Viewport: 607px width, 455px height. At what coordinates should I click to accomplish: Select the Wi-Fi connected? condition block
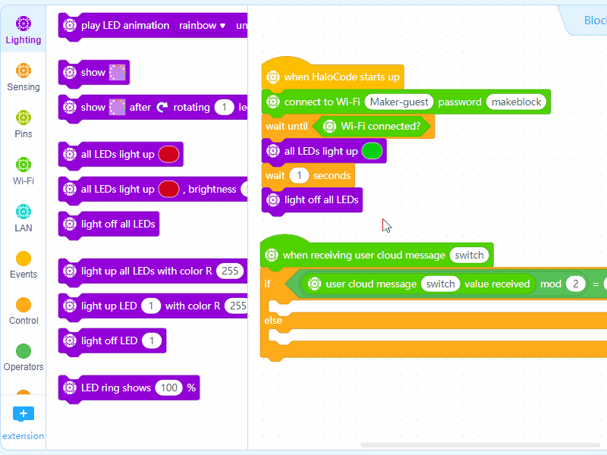[372, 126]
